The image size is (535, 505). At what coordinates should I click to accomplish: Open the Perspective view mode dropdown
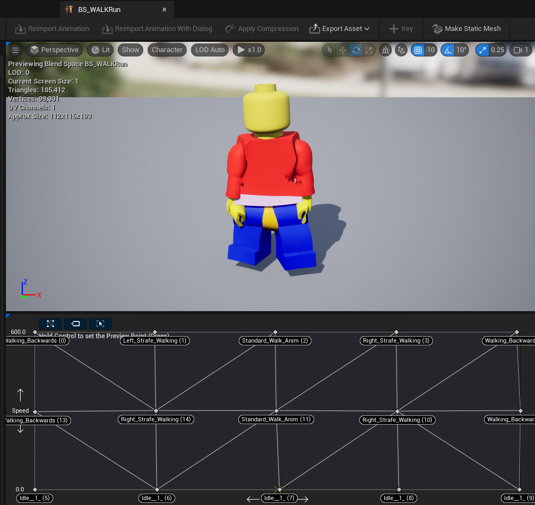(54, 50)
